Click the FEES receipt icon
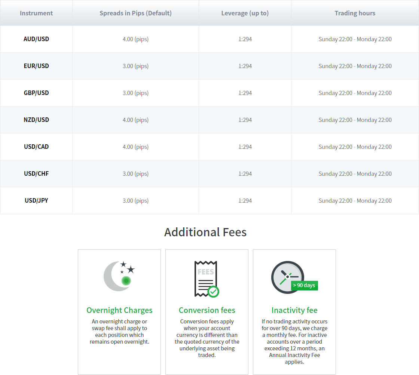 pyautogui.click(x=205, y=278)
